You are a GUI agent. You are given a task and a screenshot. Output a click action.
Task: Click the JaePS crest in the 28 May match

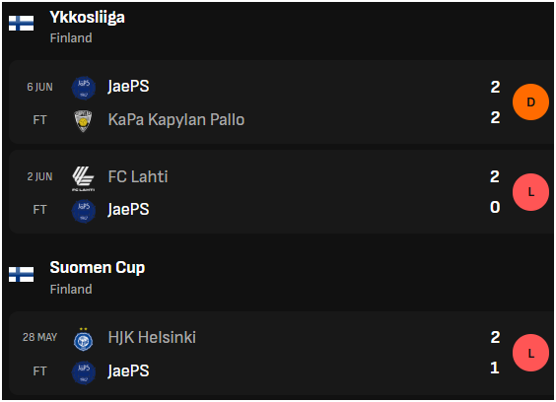(84, 372)
